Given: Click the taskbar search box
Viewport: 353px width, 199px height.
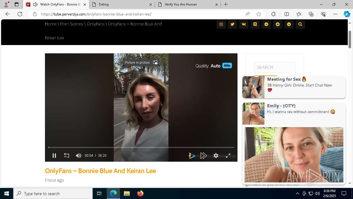Looking at the screenshot, I should pos(53,193).
